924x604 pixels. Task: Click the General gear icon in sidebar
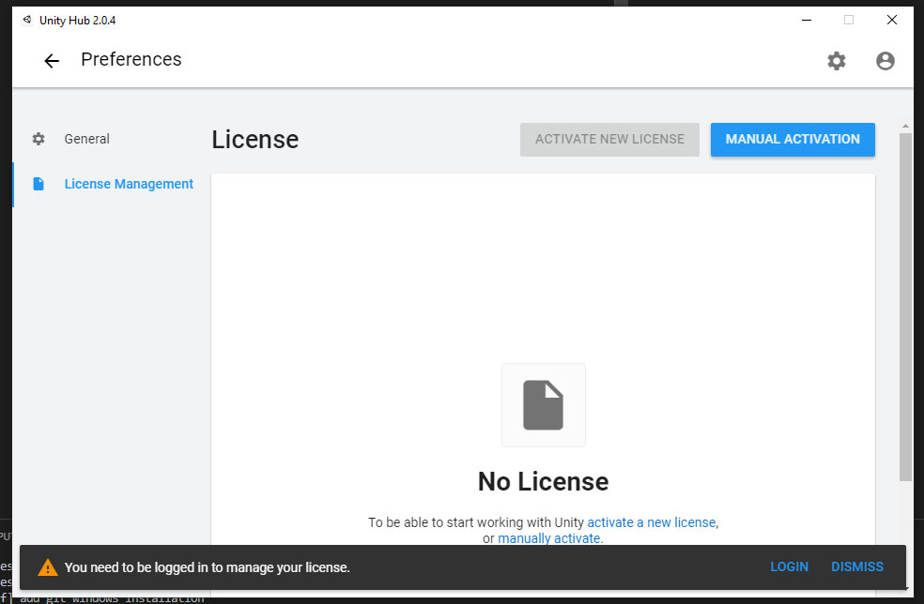[x=38, y=139]
